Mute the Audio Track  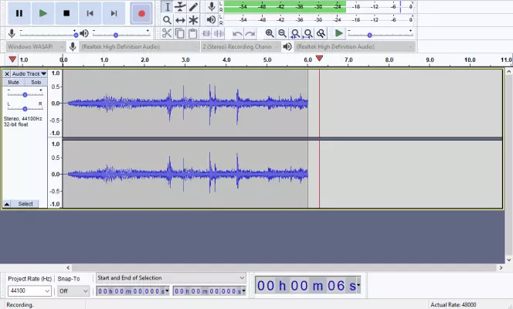[x=13, y=82]
